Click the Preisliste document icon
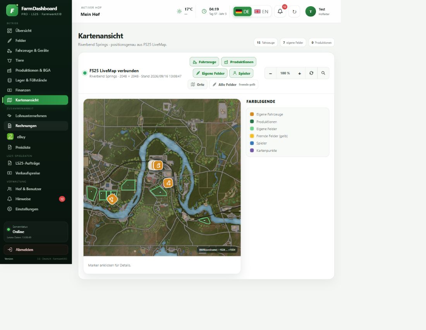 (x=10, y=147)
